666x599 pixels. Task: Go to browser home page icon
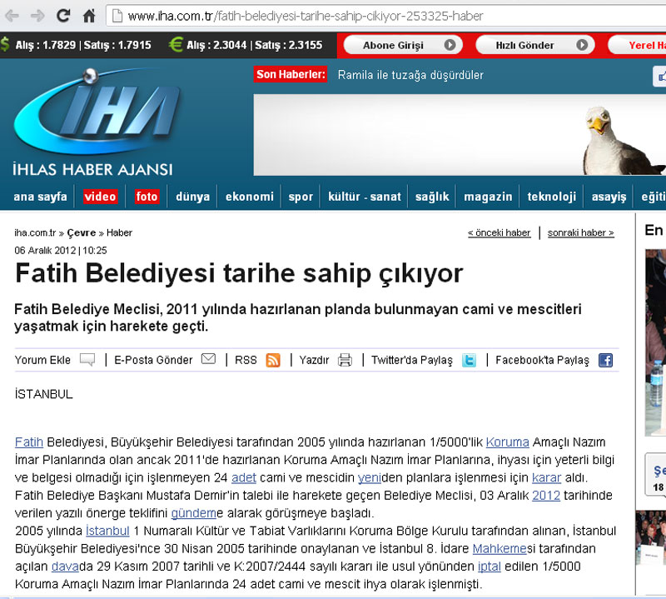click(x=89, y=16)
